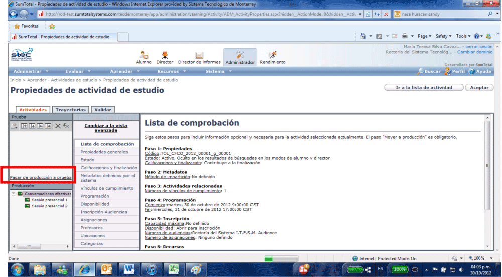
Task: Switch to the Trayectorias tab
Action: click(x=71, y=110)
